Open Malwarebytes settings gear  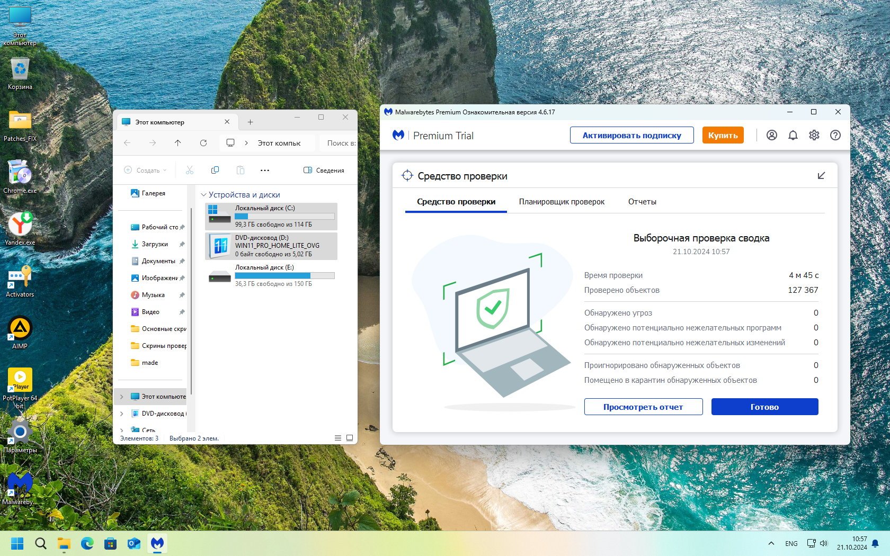pyautogui.click(x=814, y=135)
